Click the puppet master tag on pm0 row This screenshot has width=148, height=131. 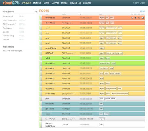pos(110,98)
